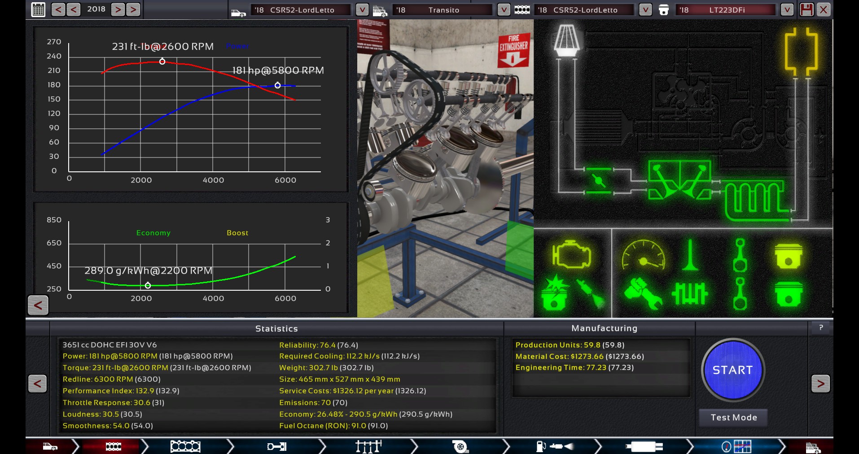
Task: Click the right arrow beside the START button
Action: point(820,384)
